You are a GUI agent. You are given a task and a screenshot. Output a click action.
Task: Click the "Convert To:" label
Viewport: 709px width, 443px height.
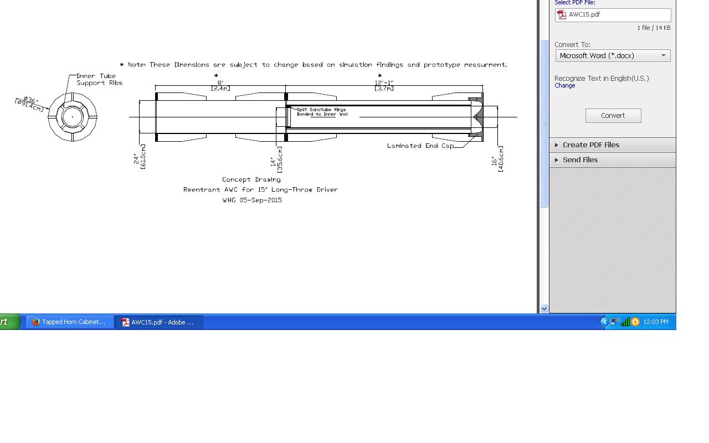572,45
